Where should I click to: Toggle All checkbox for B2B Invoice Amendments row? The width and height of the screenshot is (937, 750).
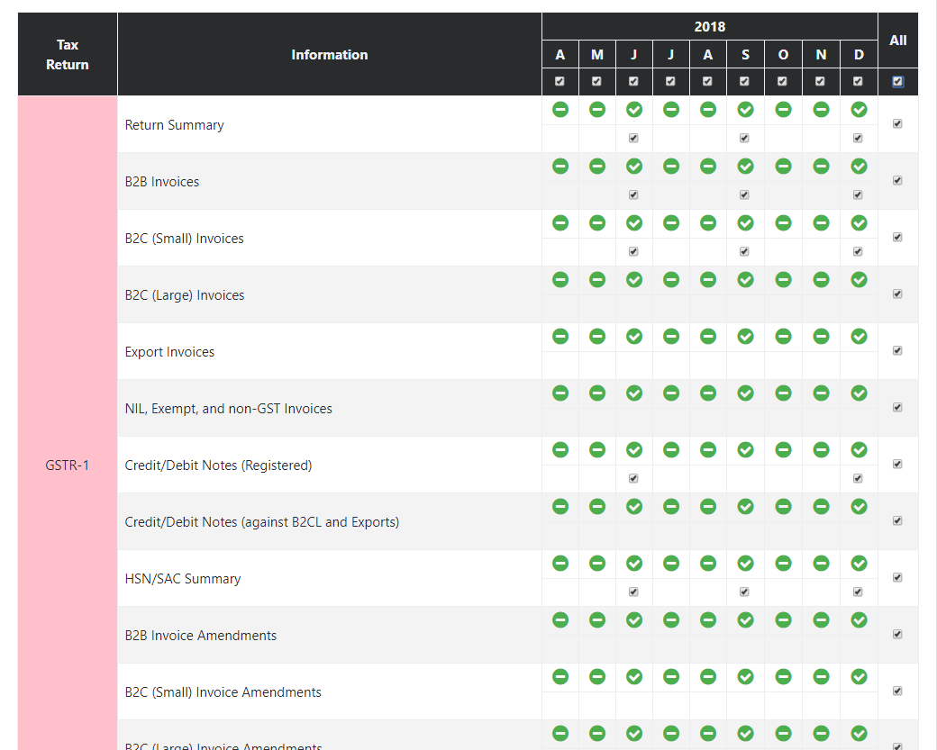897,635
